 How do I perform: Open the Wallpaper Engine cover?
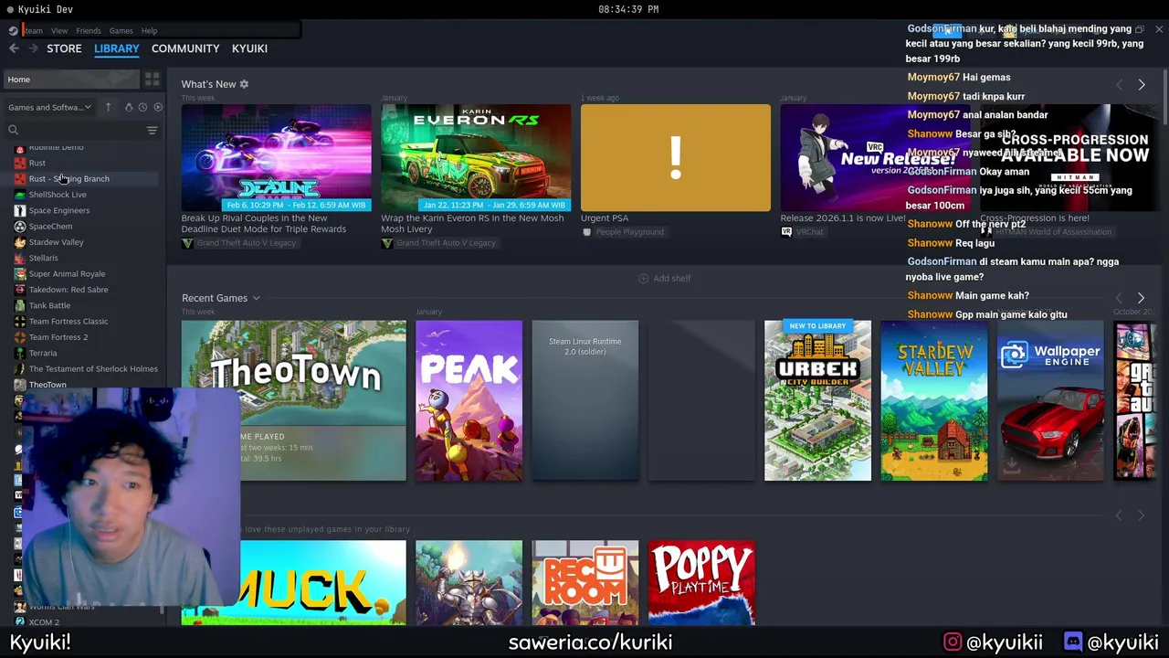[1050, 399]
